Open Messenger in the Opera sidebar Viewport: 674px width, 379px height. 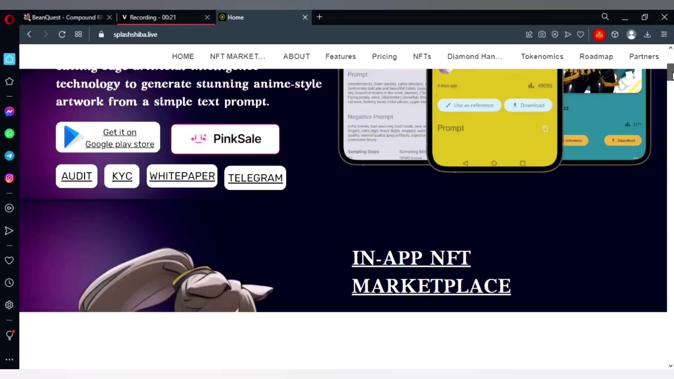coord(9,112)
